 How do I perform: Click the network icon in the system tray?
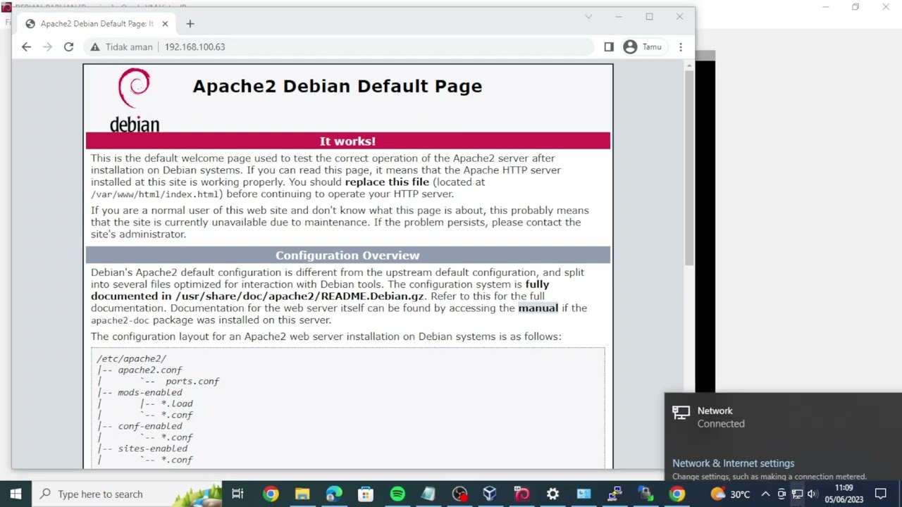pos(797,494)
